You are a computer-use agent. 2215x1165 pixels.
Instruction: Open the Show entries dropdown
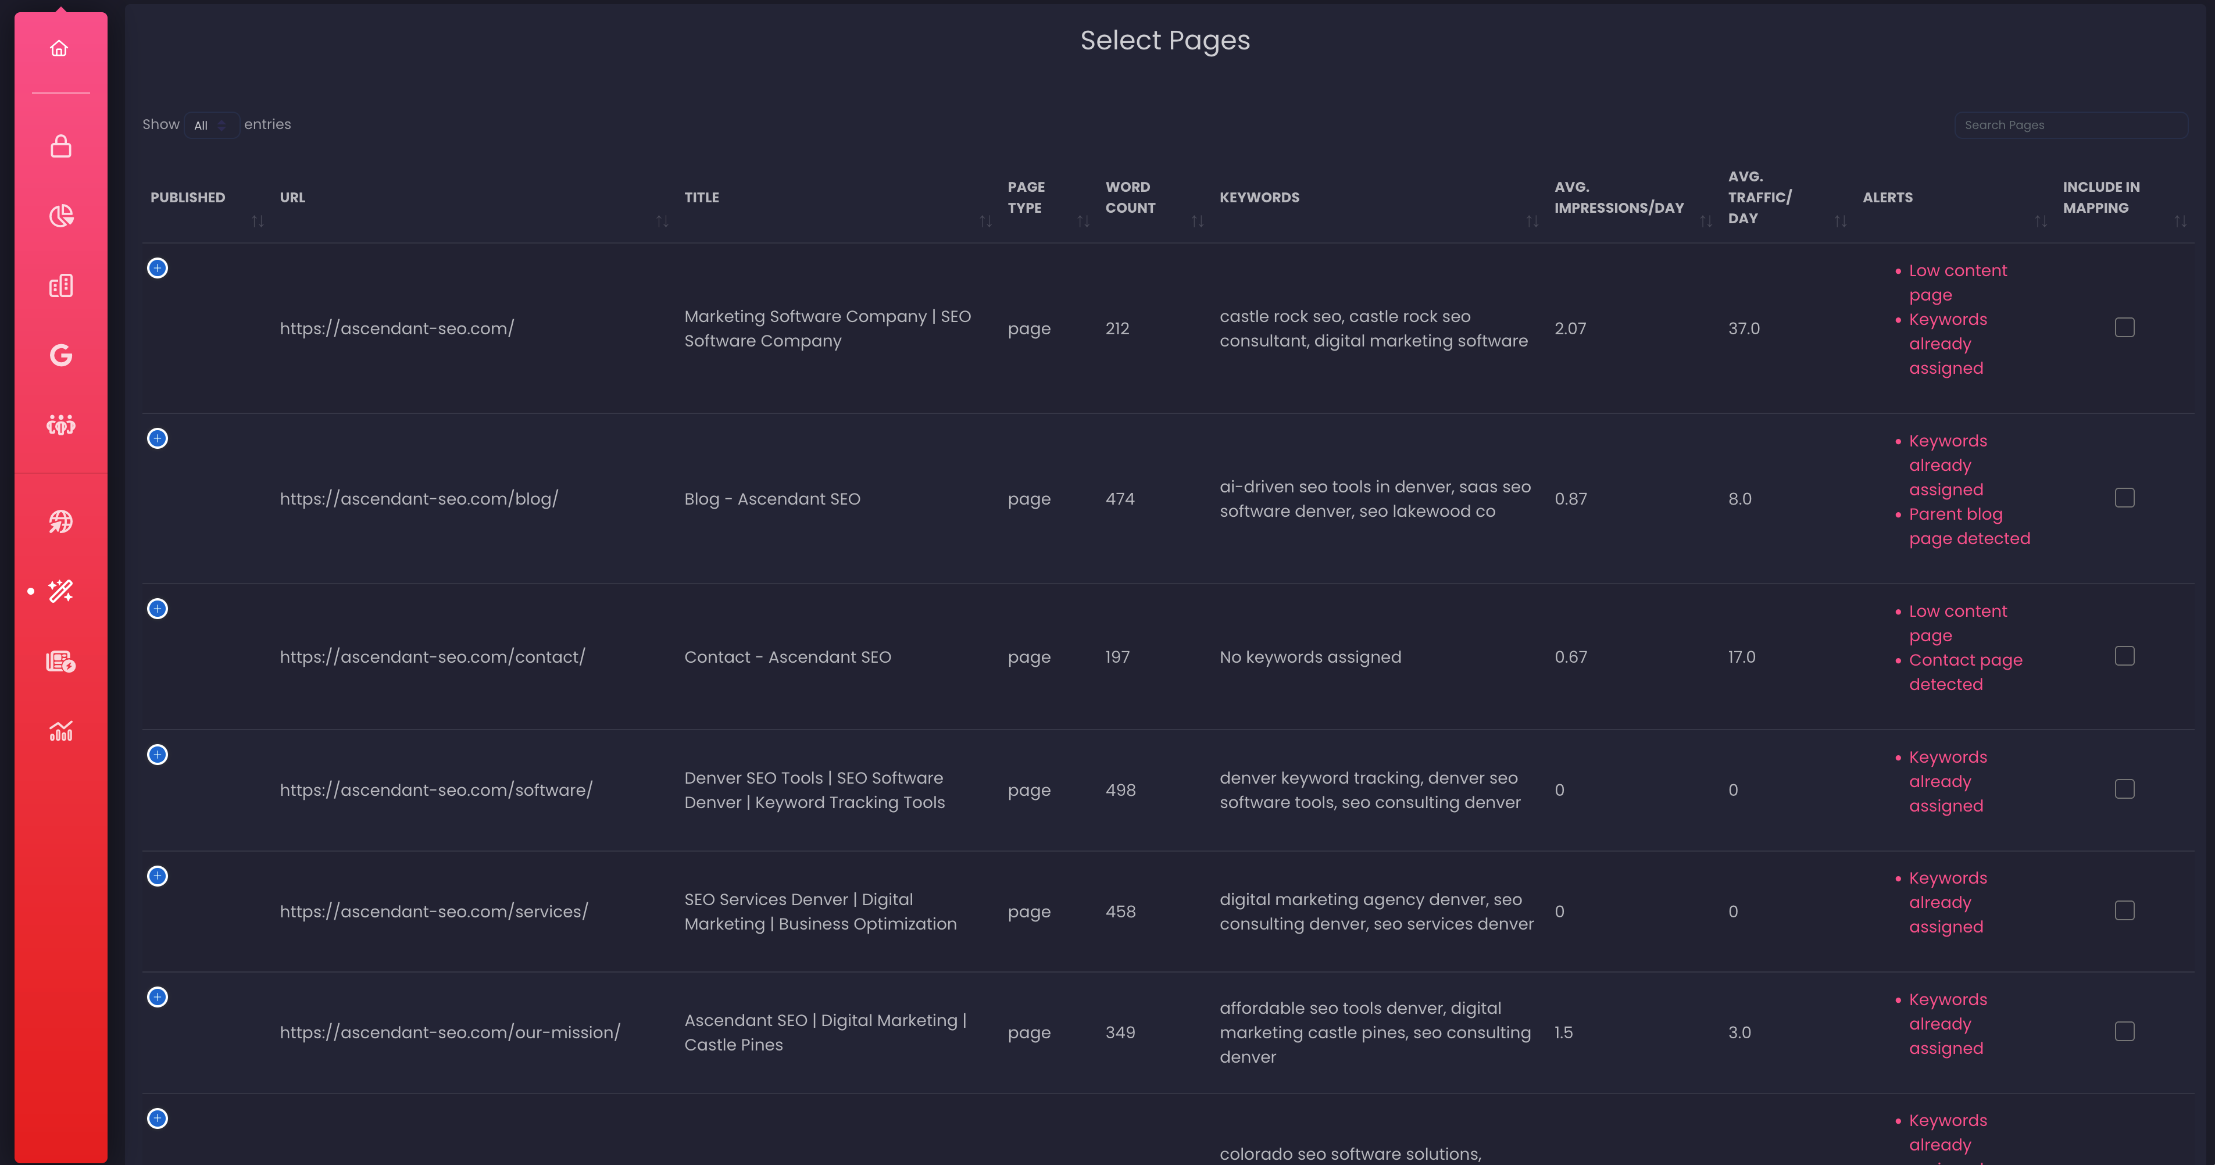coord(210,126)
